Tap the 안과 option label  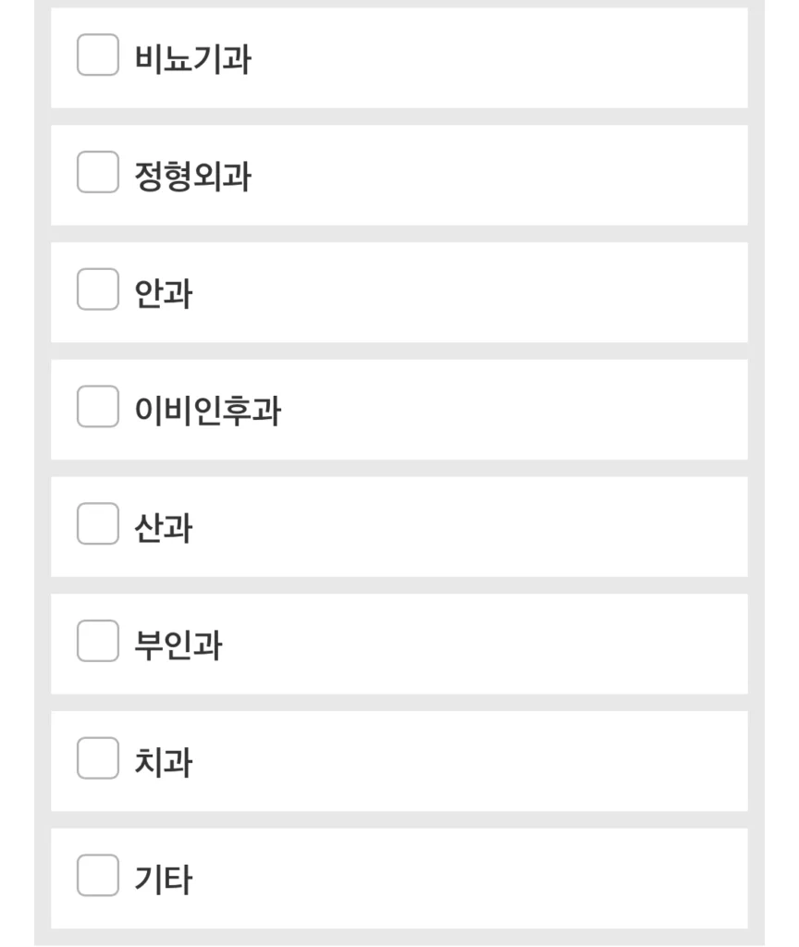pyautogui.click(x=163, y=293)
